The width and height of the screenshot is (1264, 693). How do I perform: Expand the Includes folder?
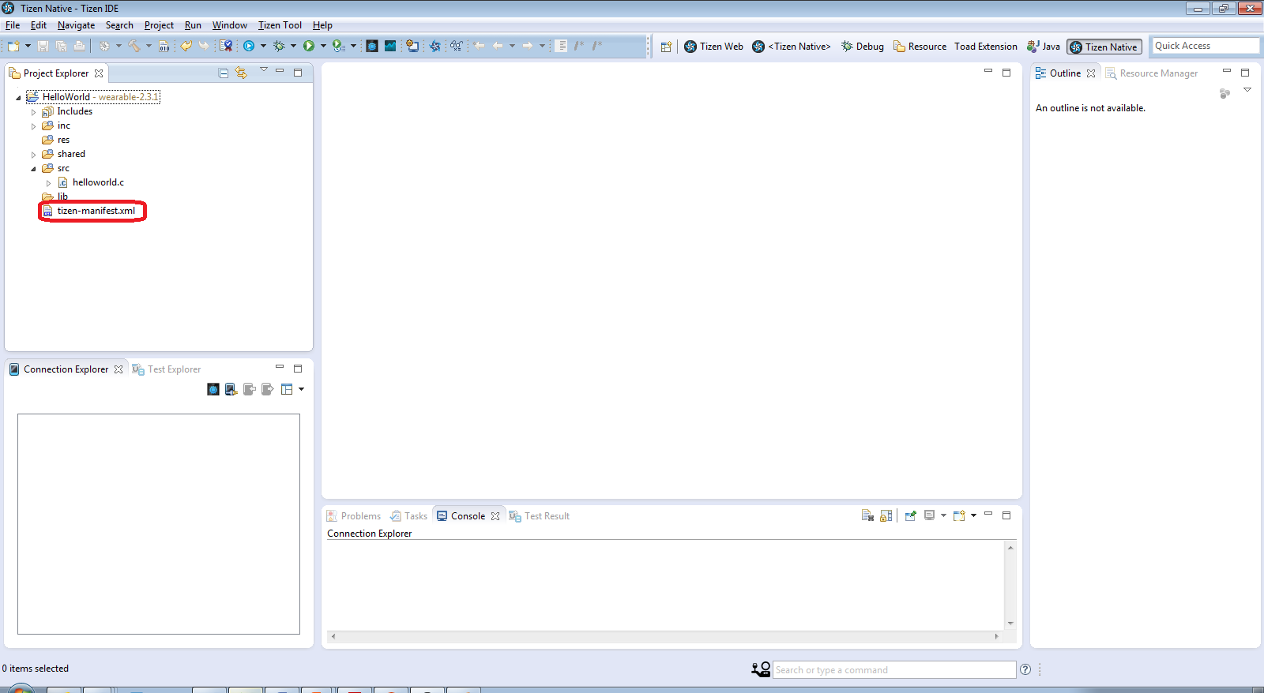click(x=33, y=112)
